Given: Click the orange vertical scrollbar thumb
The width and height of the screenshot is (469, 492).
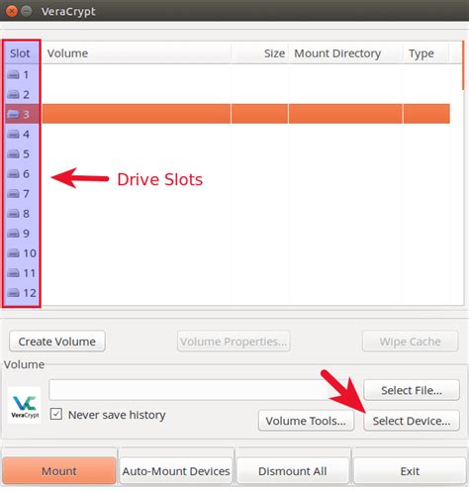Looking at the screenshot, I should tap(463, 65).
